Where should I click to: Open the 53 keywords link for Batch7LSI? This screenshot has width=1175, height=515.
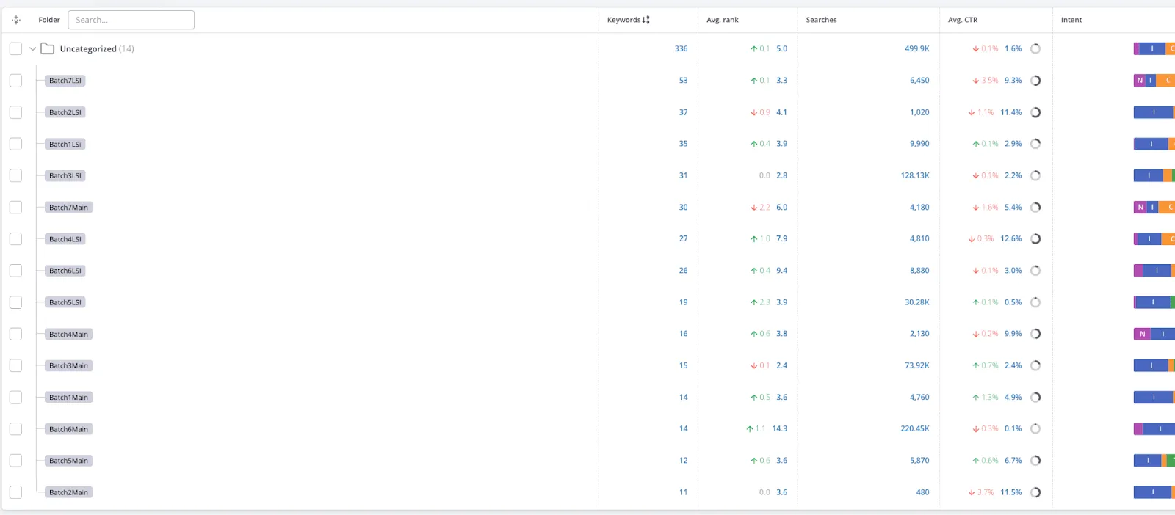(x=683, y=81)
